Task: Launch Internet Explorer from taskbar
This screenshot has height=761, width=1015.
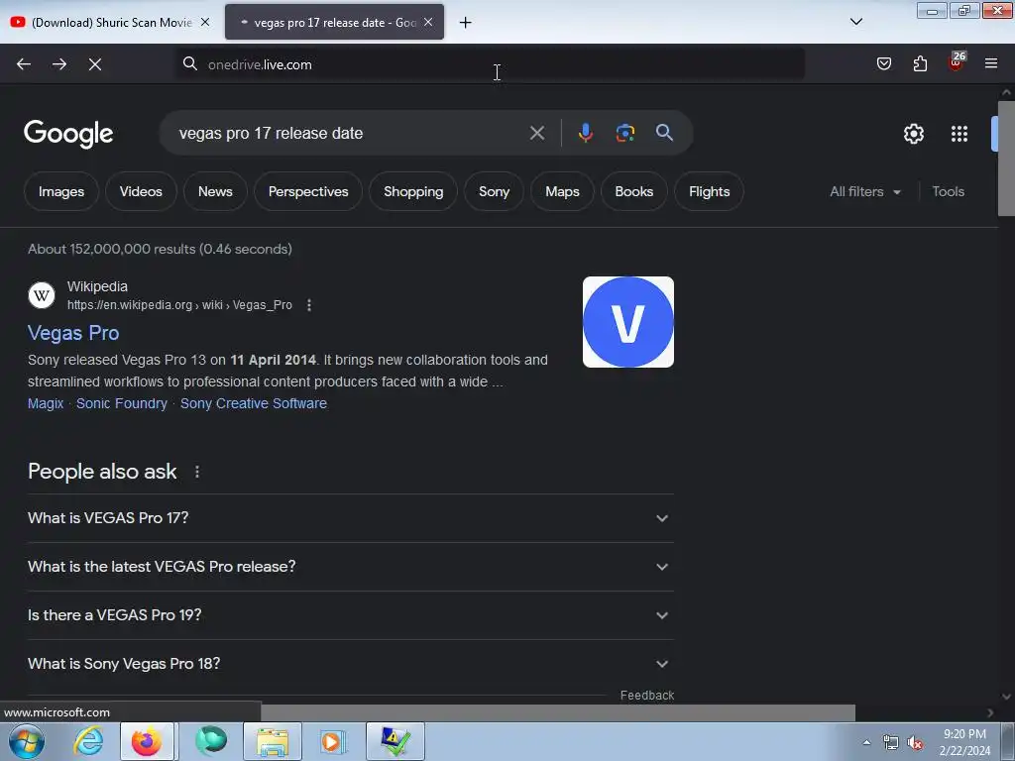Action: [88, 741]
